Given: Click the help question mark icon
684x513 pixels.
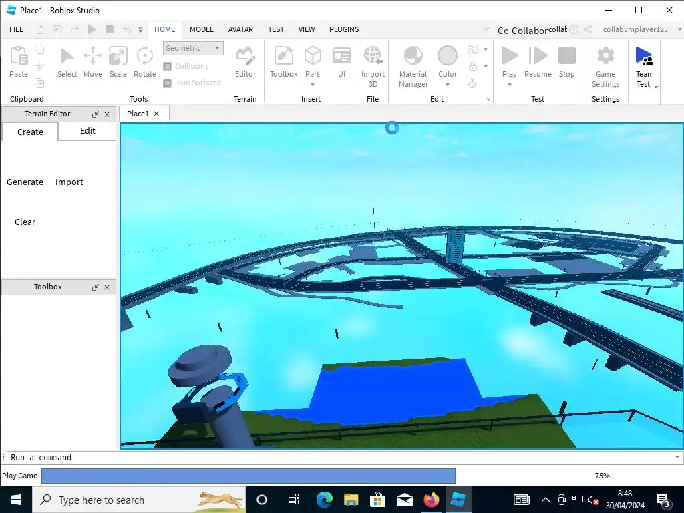Looking at the screenshot, I should pos(574,29).
